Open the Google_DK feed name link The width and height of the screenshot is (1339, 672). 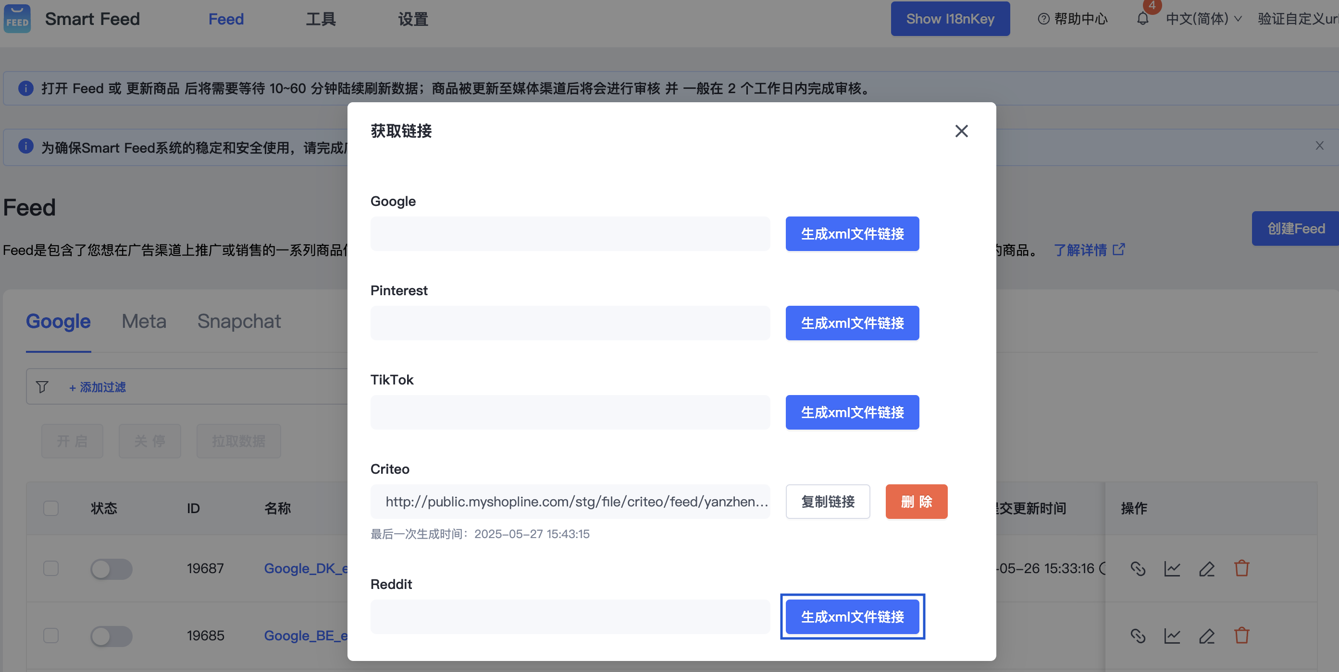click(x=306, y=568)
